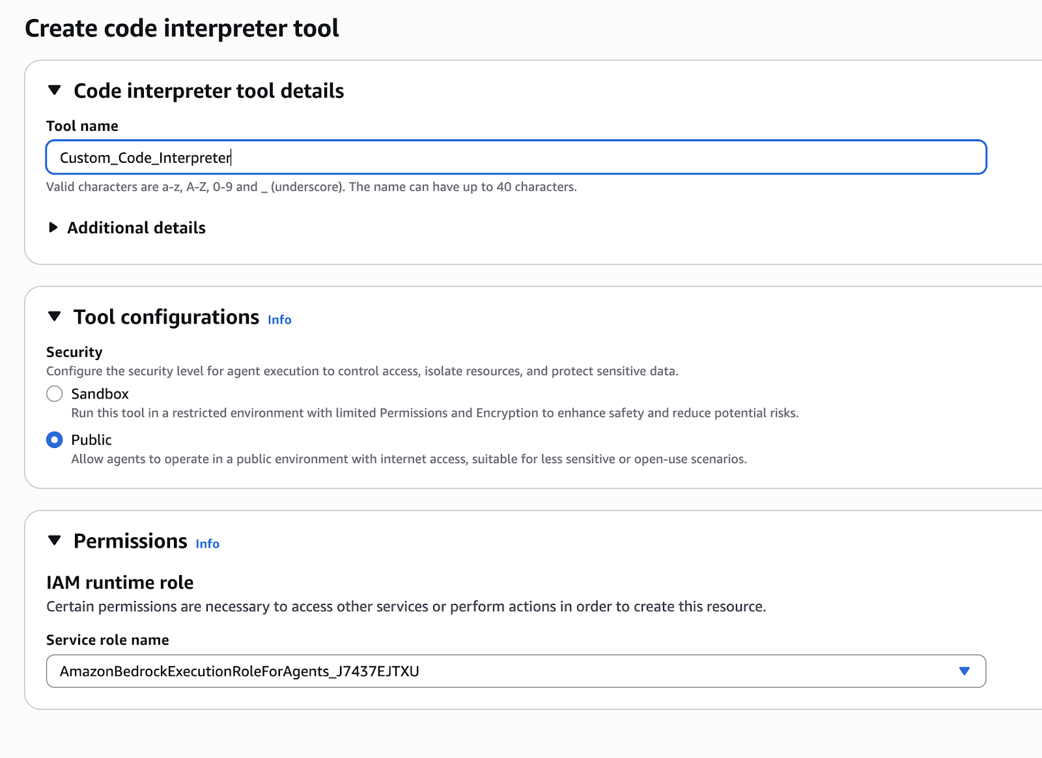Open the Info link beside Tool configurations
The width and height of the screenshot is (1042, 758).
[x=279, y=320]
